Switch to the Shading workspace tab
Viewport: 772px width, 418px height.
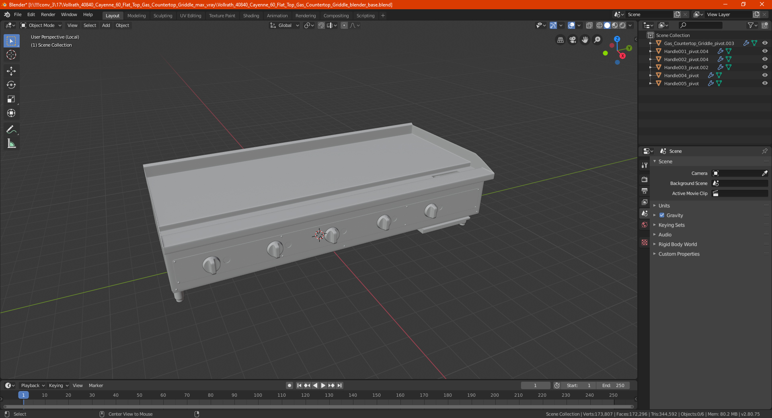coord(251,16)
